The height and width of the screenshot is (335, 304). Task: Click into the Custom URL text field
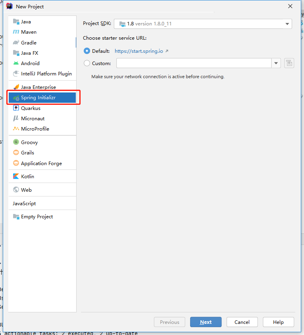(194, 63)
